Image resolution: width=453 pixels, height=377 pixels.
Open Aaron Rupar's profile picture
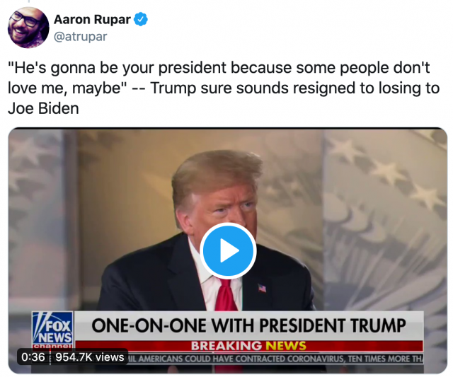(28, 28)
